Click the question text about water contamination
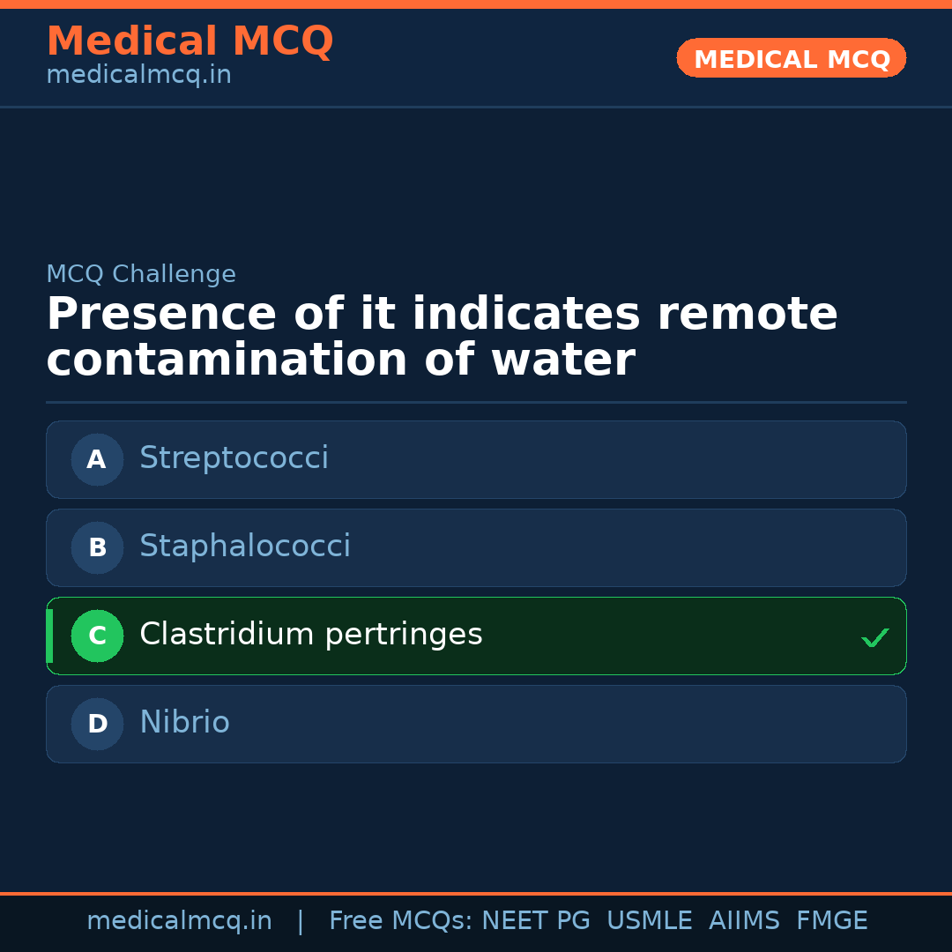 [441, 338]
